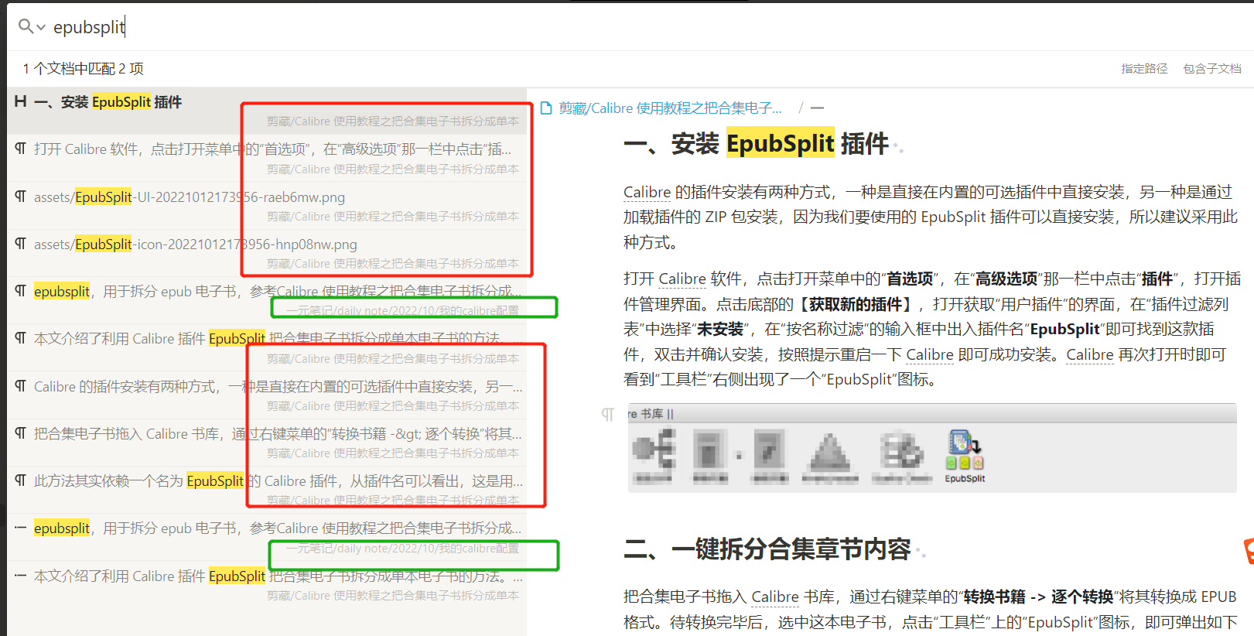This screenshot has width=1254, height=636.
Task: Click the Calibre link in '重启一下 Calibre' preview text
Action: (930, 354)
